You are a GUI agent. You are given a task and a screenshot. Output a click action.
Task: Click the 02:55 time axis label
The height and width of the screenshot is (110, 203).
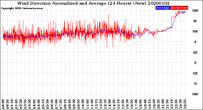coord(25,104)
